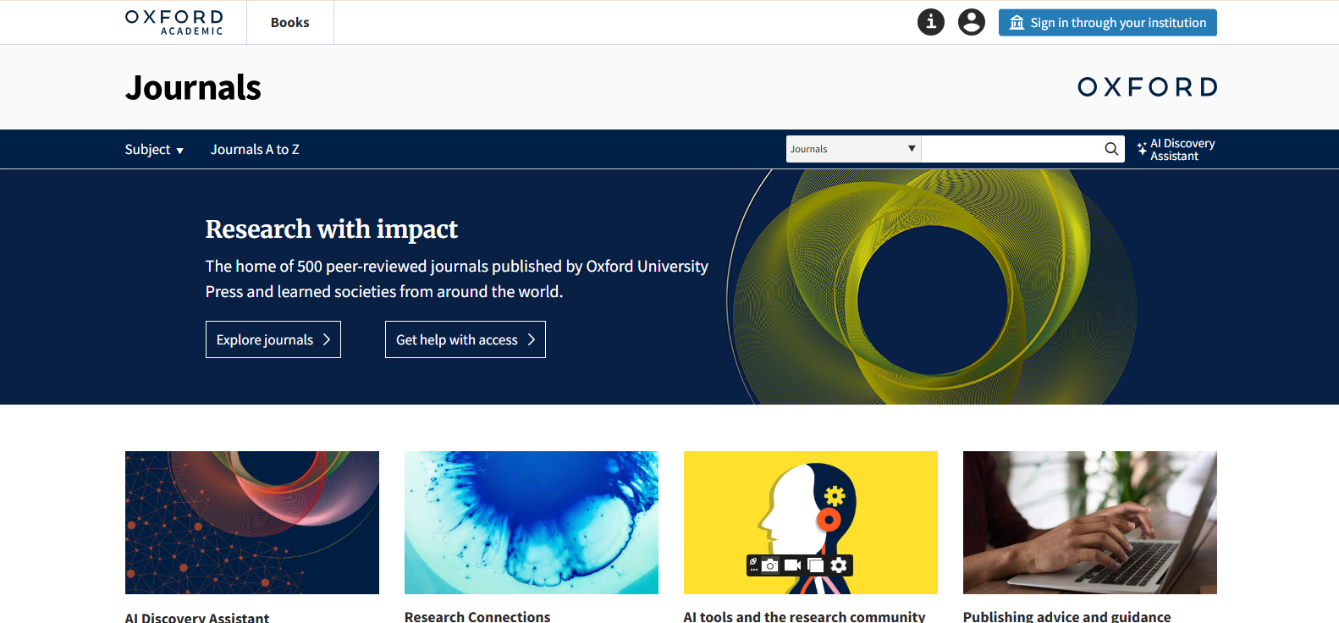Click the Explore journals button
Viewport: 1339px width, 623px height.
click(273, 339)
